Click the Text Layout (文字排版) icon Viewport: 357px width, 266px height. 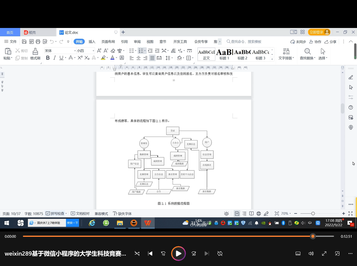pyautogui.click(x=286, y=51)
